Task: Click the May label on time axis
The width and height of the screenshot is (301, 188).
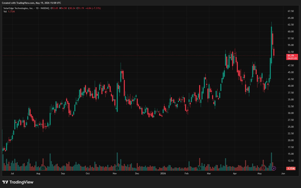Action: pos(260,173)
